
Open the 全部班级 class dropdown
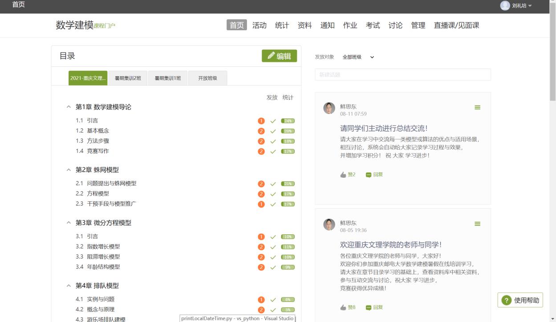pos(358,57)
